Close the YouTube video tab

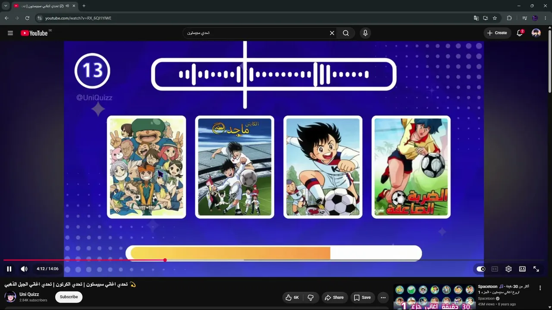pos(73,6)
